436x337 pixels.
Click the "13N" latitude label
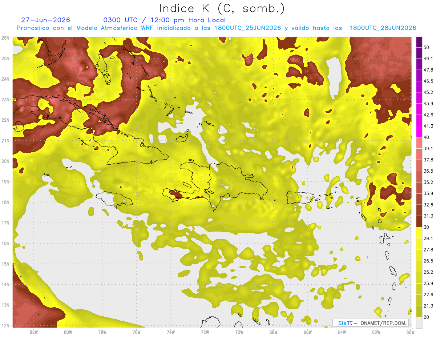[x=5, y=305]
